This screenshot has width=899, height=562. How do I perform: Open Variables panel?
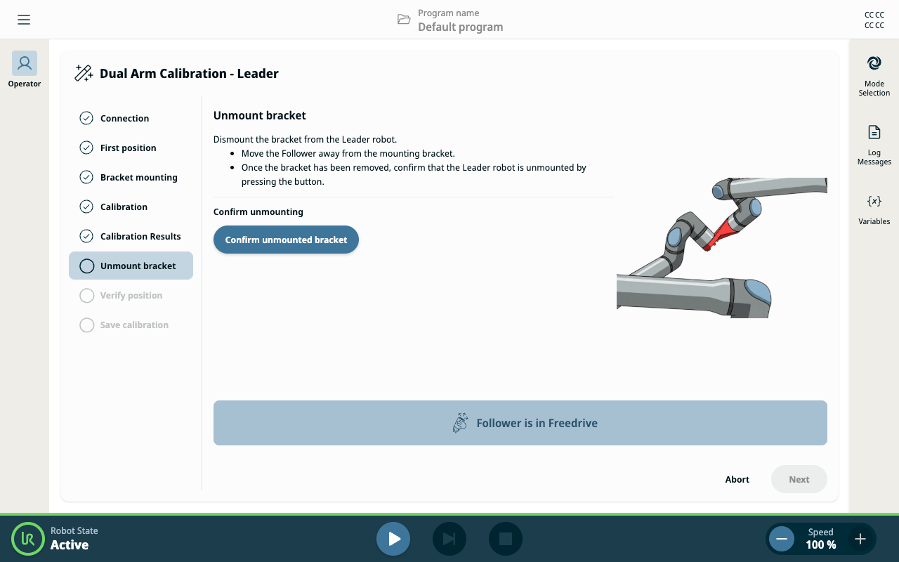(874, 209)
